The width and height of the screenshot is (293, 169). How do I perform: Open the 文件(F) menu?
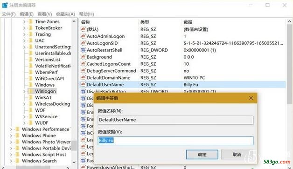point(8,14)
